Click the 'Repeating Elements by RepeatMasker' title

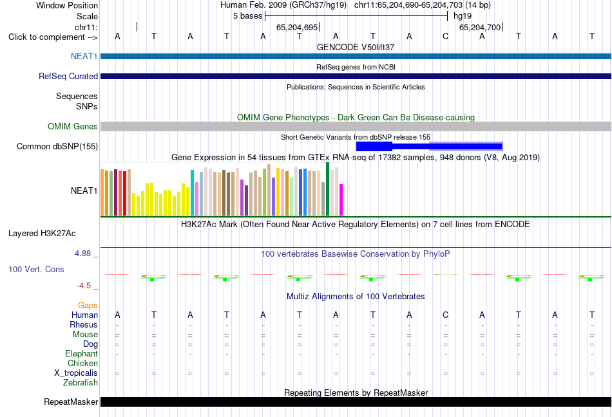tap(356, 393)
